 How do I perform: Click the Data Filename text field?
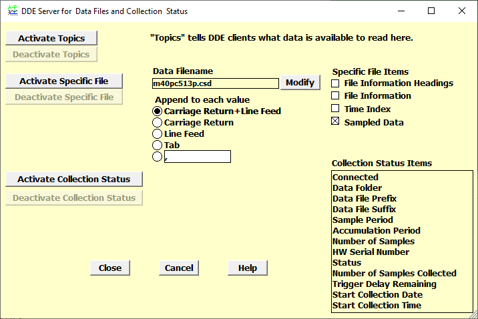point(216,83)
